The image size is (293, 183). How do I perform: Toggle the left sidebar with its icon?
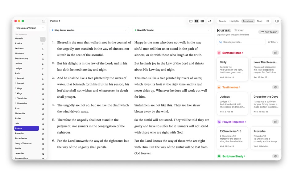coord(43,21)
